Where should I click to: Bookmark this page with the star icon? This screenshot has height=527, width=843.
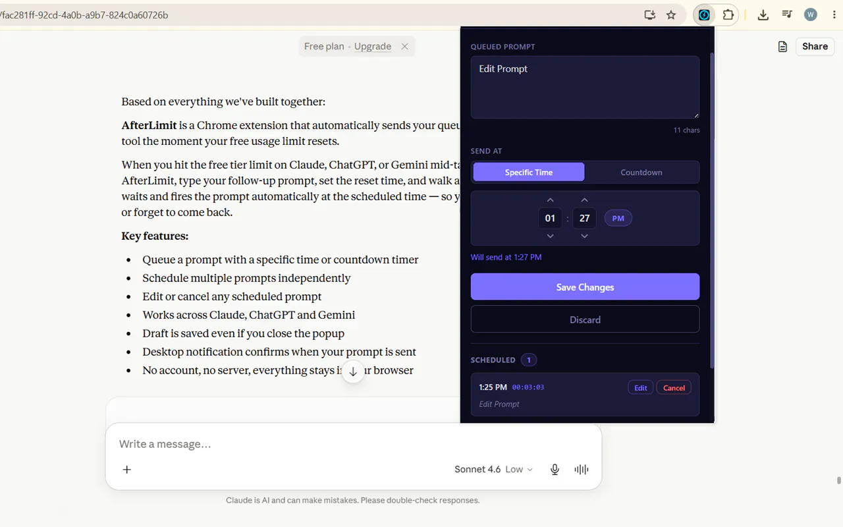click(x=671, y=14)
